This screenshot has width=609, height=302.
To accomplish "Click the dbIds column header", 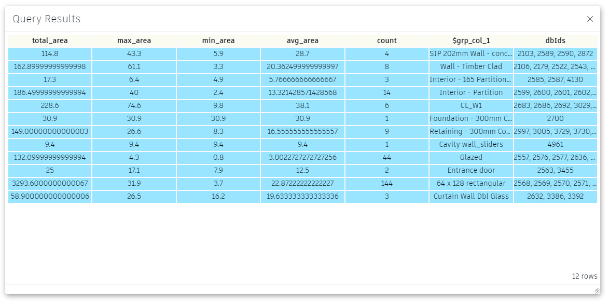I will 556,40.
